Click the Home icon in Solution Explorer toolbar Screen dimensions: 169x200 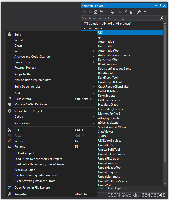pos(96,12)
